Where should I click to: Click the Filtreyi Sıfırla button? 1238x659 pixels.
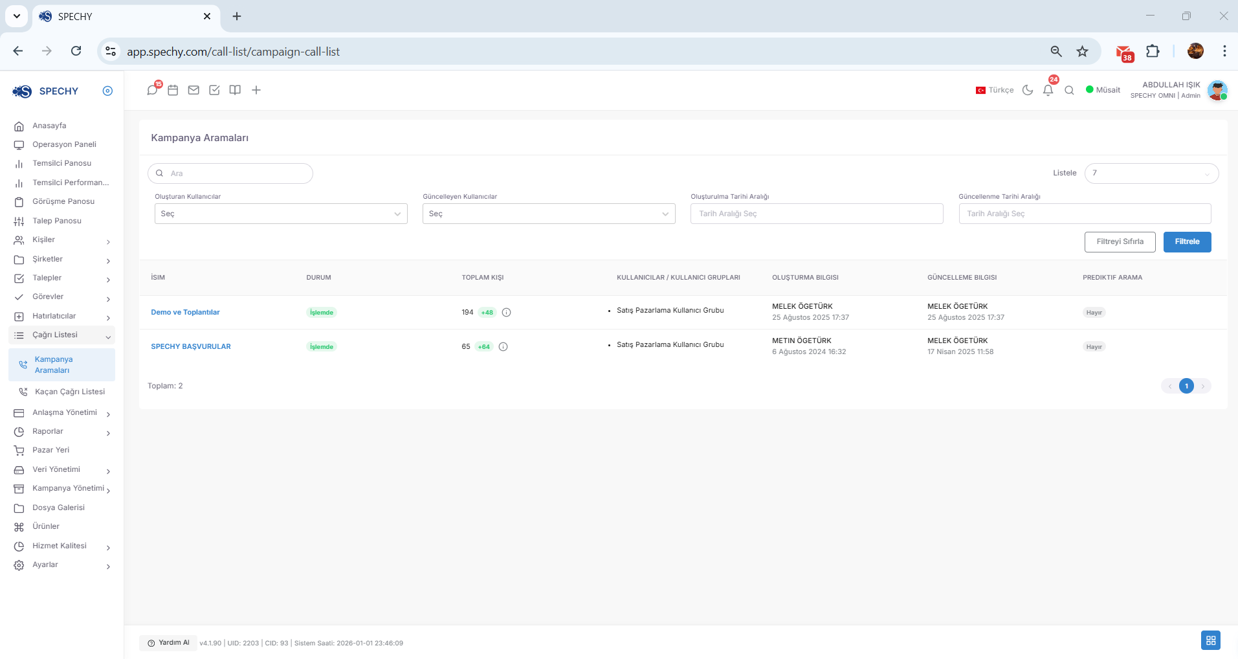pyautogui.click(x=1120, y=241)
